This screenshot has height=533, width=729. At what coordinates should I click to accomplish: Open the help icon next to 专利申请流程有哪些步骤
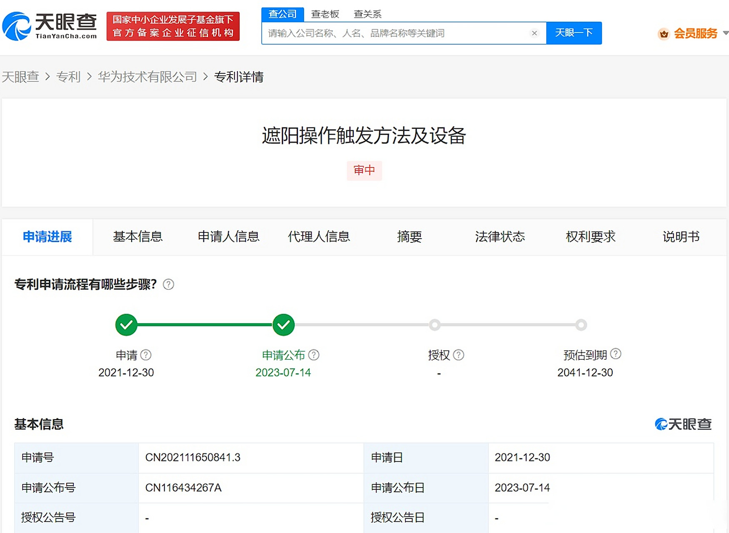point(168,284)
